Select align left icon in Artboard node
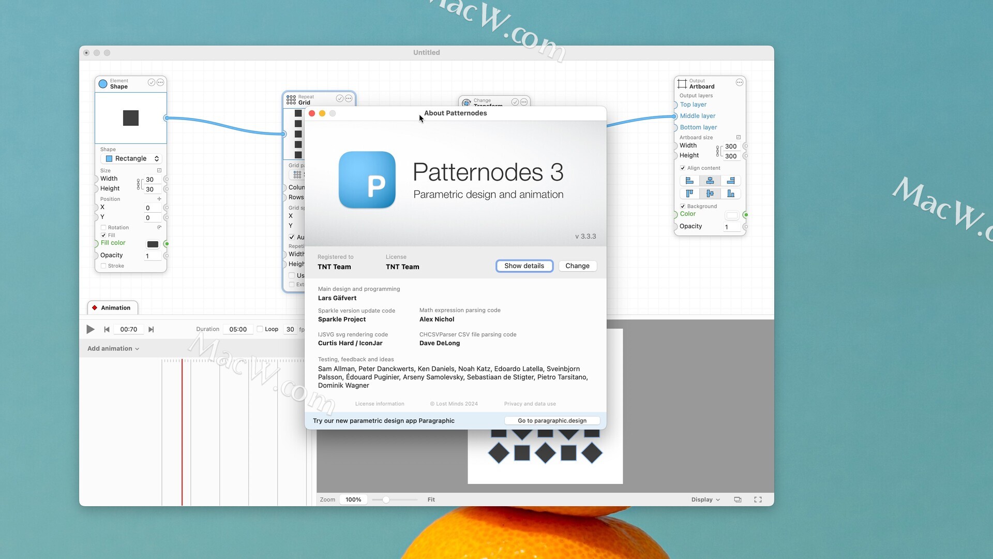 689,181
